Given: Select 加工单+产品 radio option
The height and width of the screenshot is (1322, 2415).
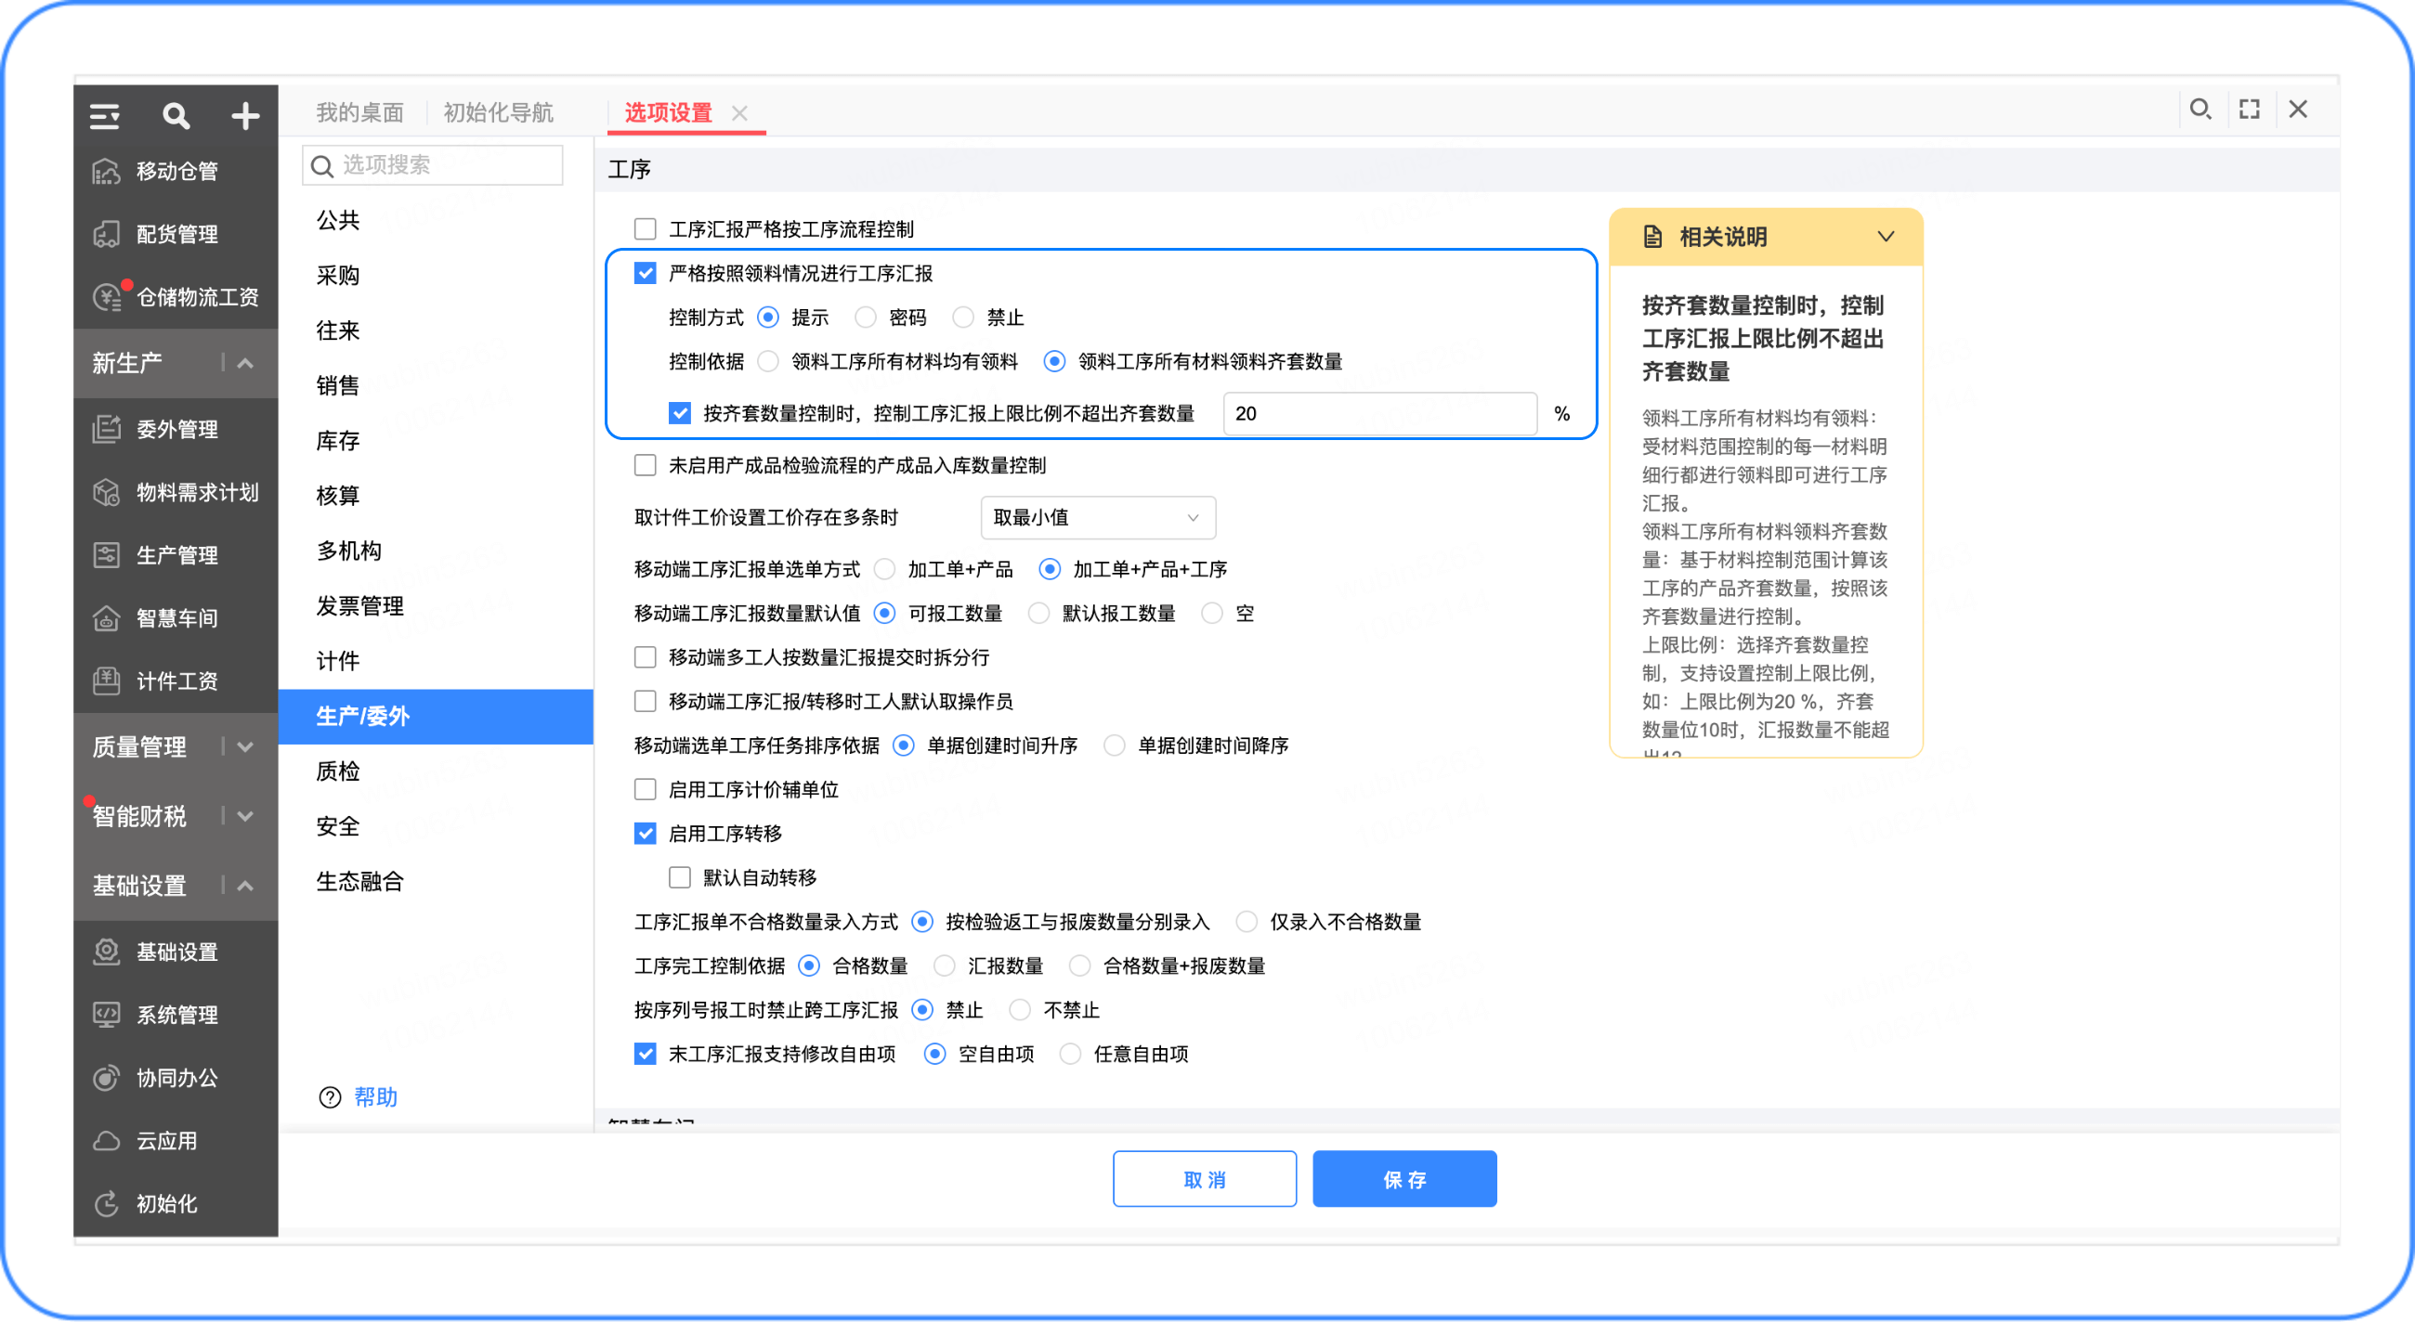Looking at the screenshot, I should click(x=884, y=570).
